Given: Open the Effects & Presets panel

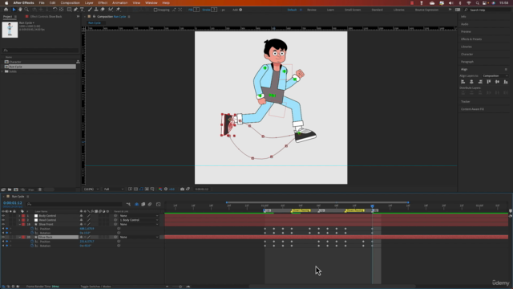Looking at the screenshot, I should coord(471,39).
